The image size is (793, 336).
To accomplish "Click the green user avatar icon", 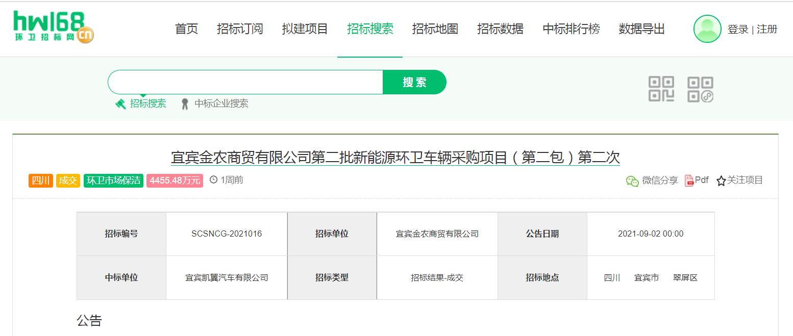I will pos(707,29).
